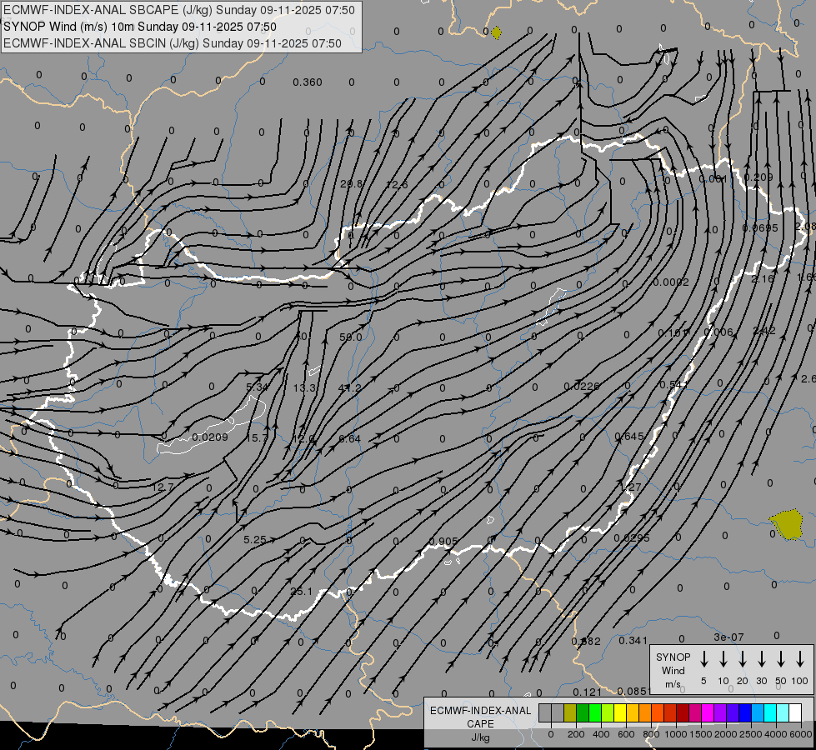Click the 'ECMWF-INDEX-ANAL CAPE' legend label
The height and width of the screenshot is (750, 816).
pyautogui.click(x=480, y=717)
